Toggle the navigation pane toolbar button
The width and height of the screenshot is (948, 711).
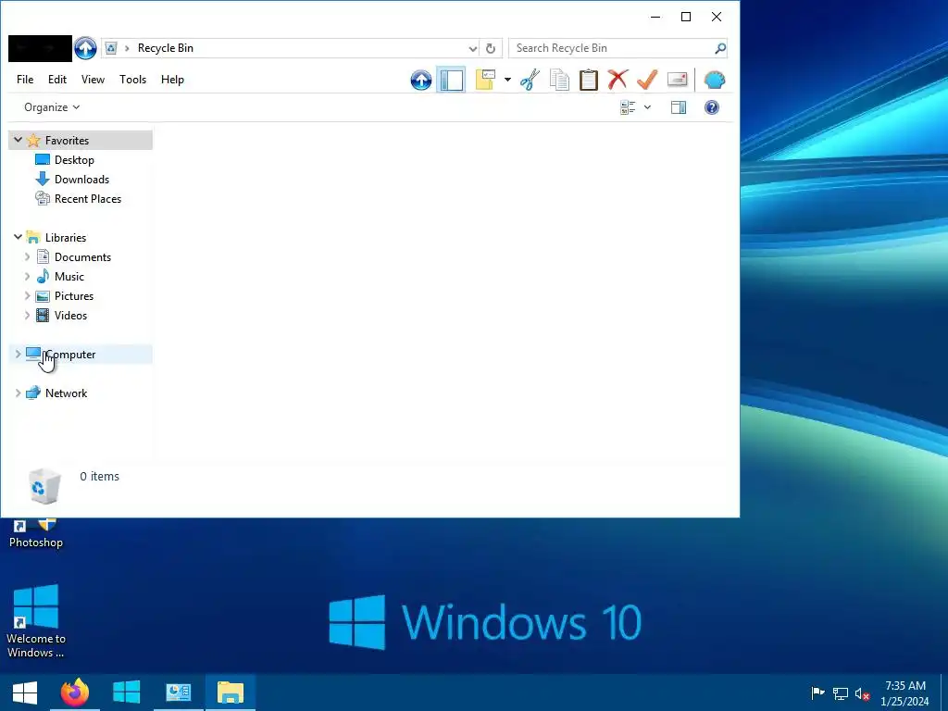point(451,80)
